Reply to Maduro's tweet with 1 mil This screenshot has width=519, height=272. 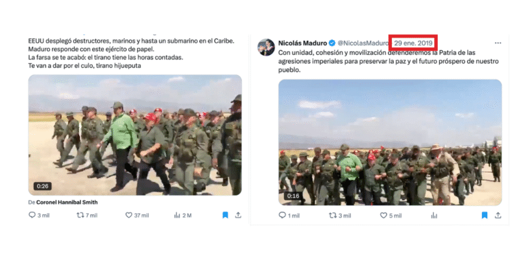point(289,216)
